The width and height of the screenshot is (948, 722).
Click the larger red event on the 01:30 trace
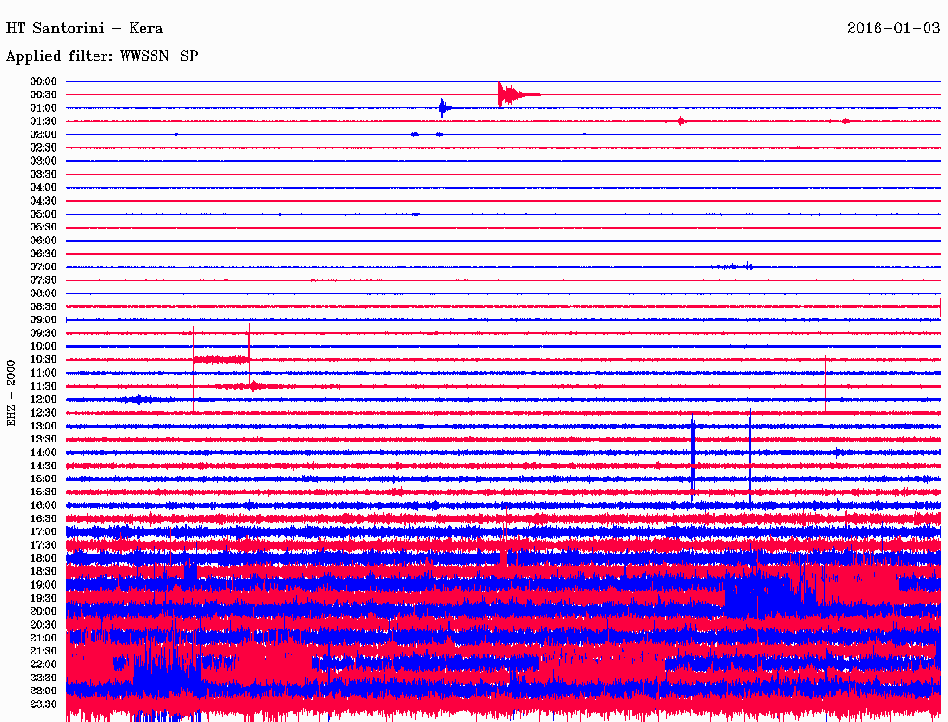point(681,121)
